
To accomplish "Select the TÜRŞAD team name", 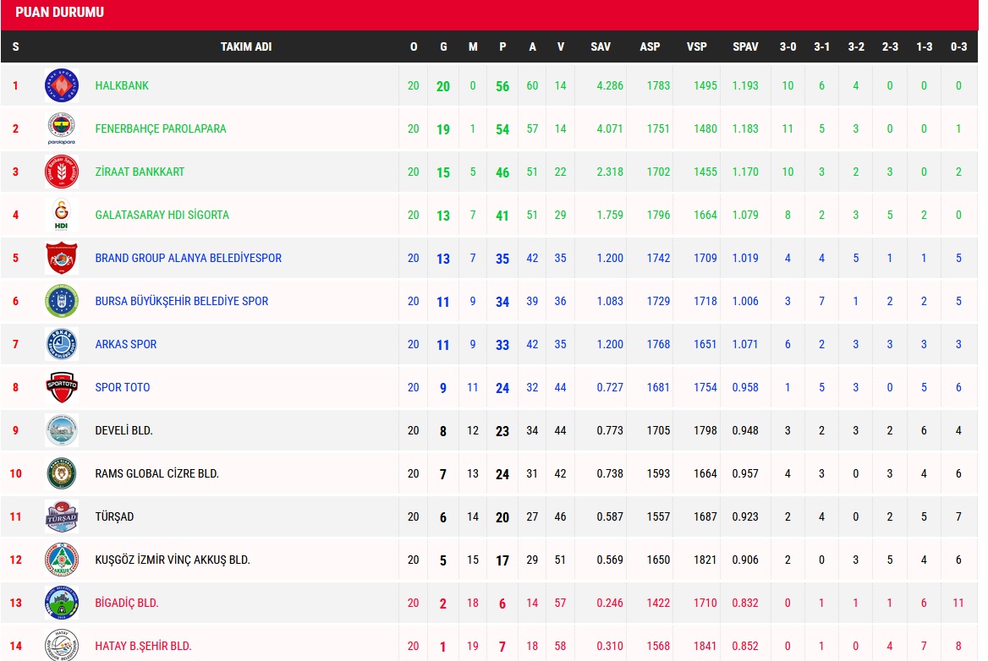I will (115, 516).
